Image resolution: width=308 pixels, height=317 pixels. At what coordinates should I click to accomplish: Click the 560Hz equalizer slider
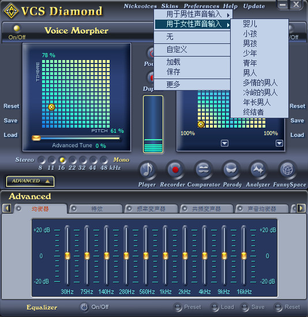click(146, 256)
